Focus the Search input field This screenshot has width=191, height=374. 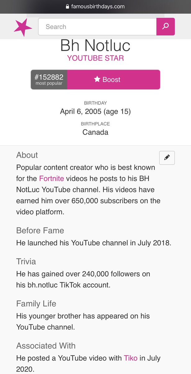(97, 27)
